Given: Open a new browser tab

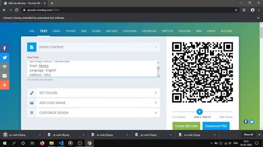Looking at the screenshot, I should (52, 3).
